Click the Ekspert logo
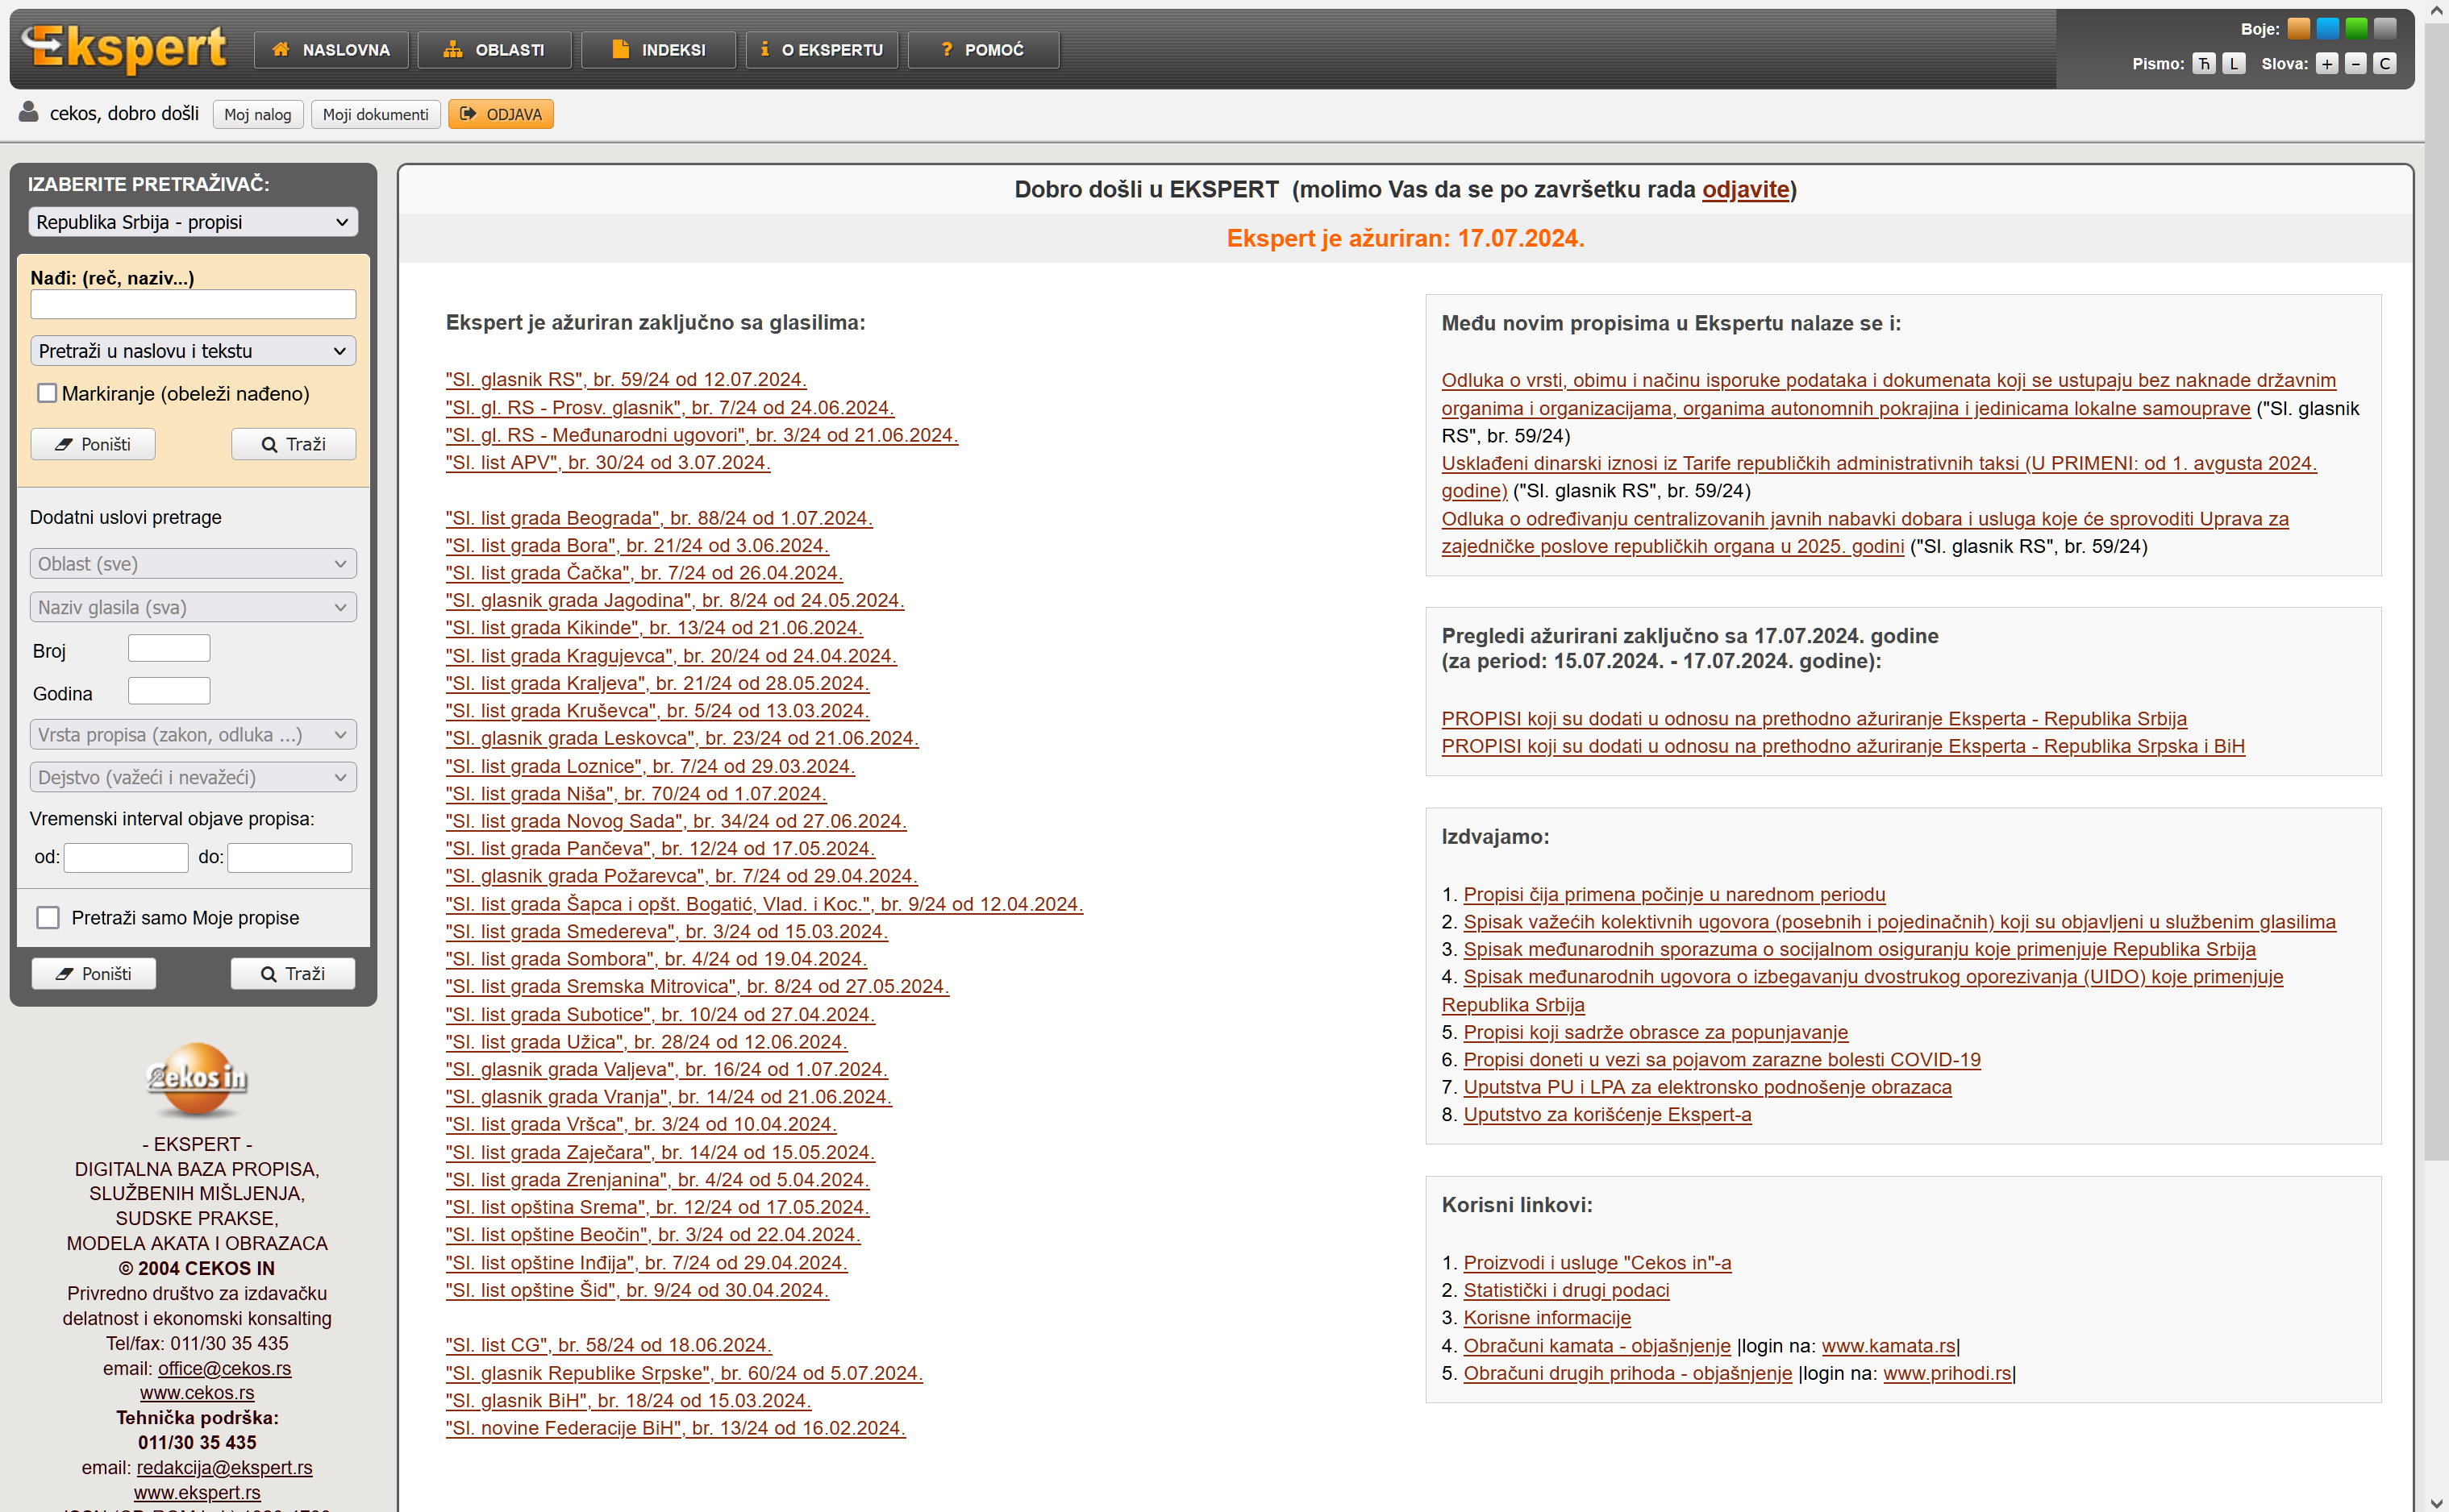 [125, 49]
